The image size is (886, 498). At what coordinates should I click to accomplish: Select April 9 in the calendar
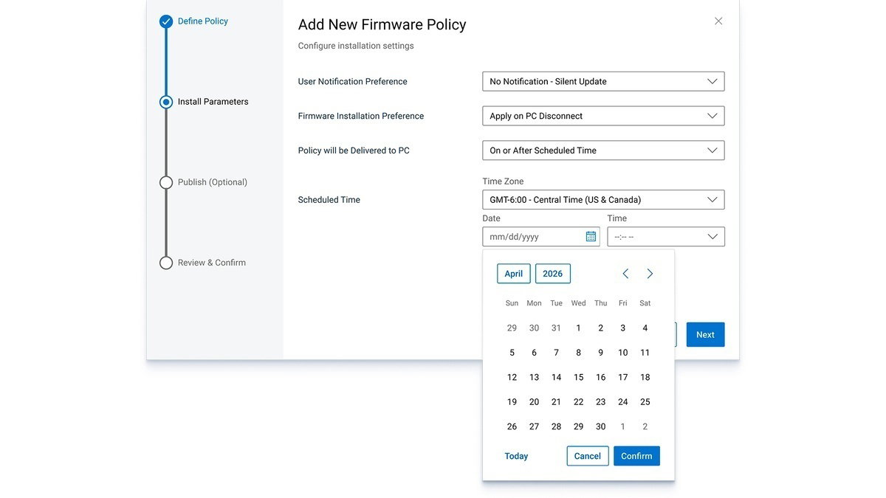coord(601,353)
